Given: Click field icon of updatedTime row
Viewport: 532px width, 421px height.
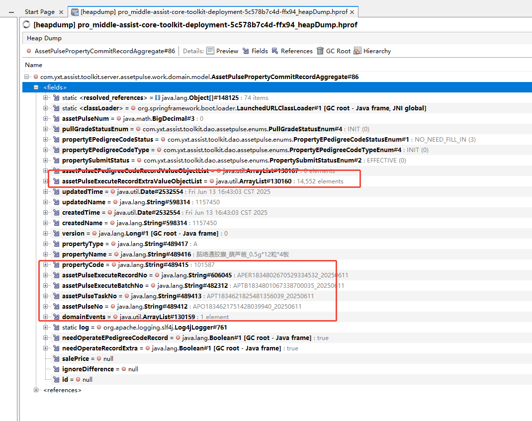Looking at the screenshot, I should tap(56, 192).
